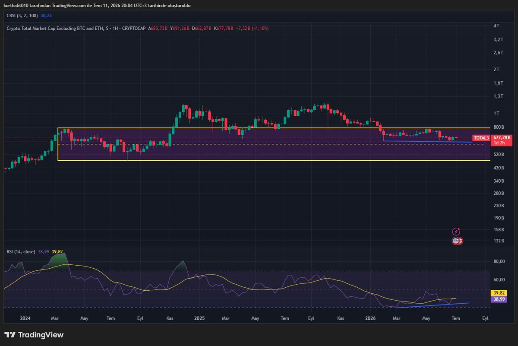Click the close value K677,78 B in legend
Viewport: 518px width, 346px height.
(224, 28)
